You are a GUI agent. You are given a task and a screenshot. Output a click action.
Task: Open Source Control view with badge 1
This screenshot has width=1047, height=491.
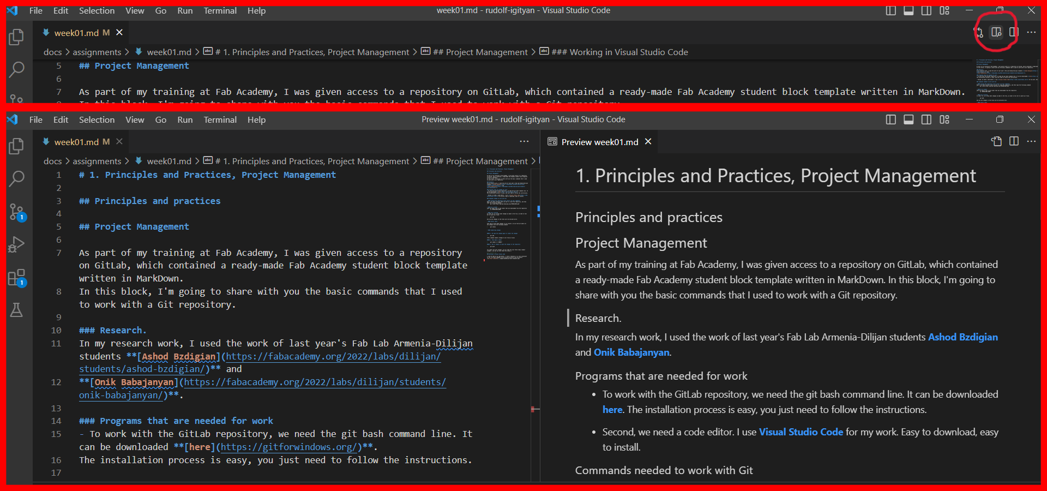click(x=17, y=212)
